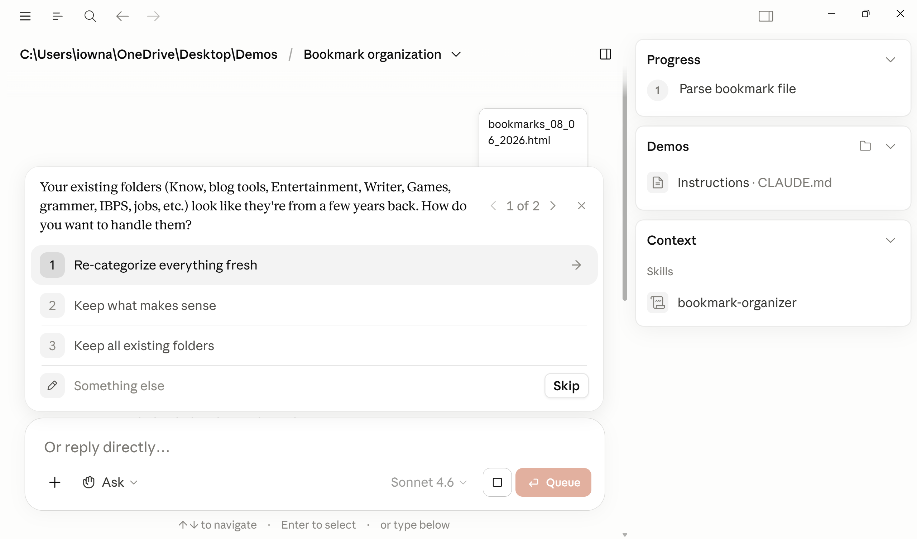
Task: Collapse the Context panel
Action: point(890,240)
